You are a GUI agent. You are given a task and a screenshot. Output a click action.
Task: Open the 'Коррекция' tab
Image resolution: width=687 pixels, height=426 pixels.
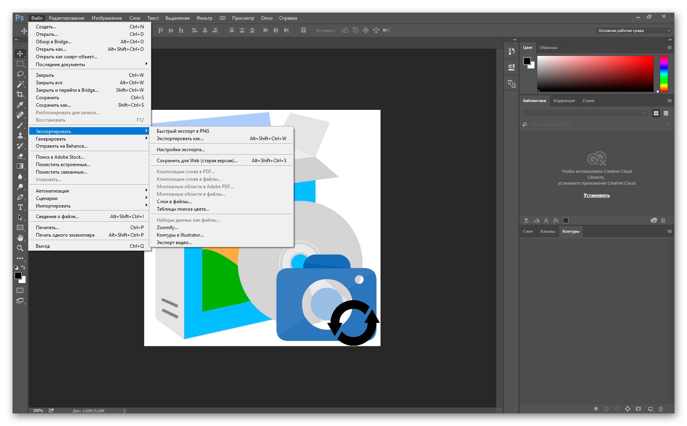[564, 101]
